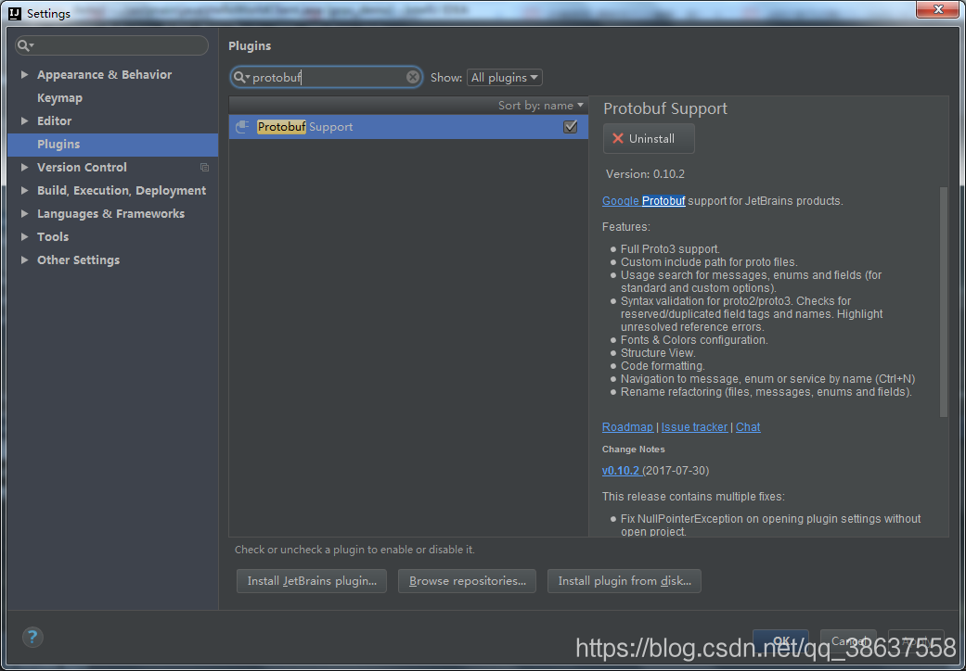Select Other Settings category label

click(x=78, y=260)
